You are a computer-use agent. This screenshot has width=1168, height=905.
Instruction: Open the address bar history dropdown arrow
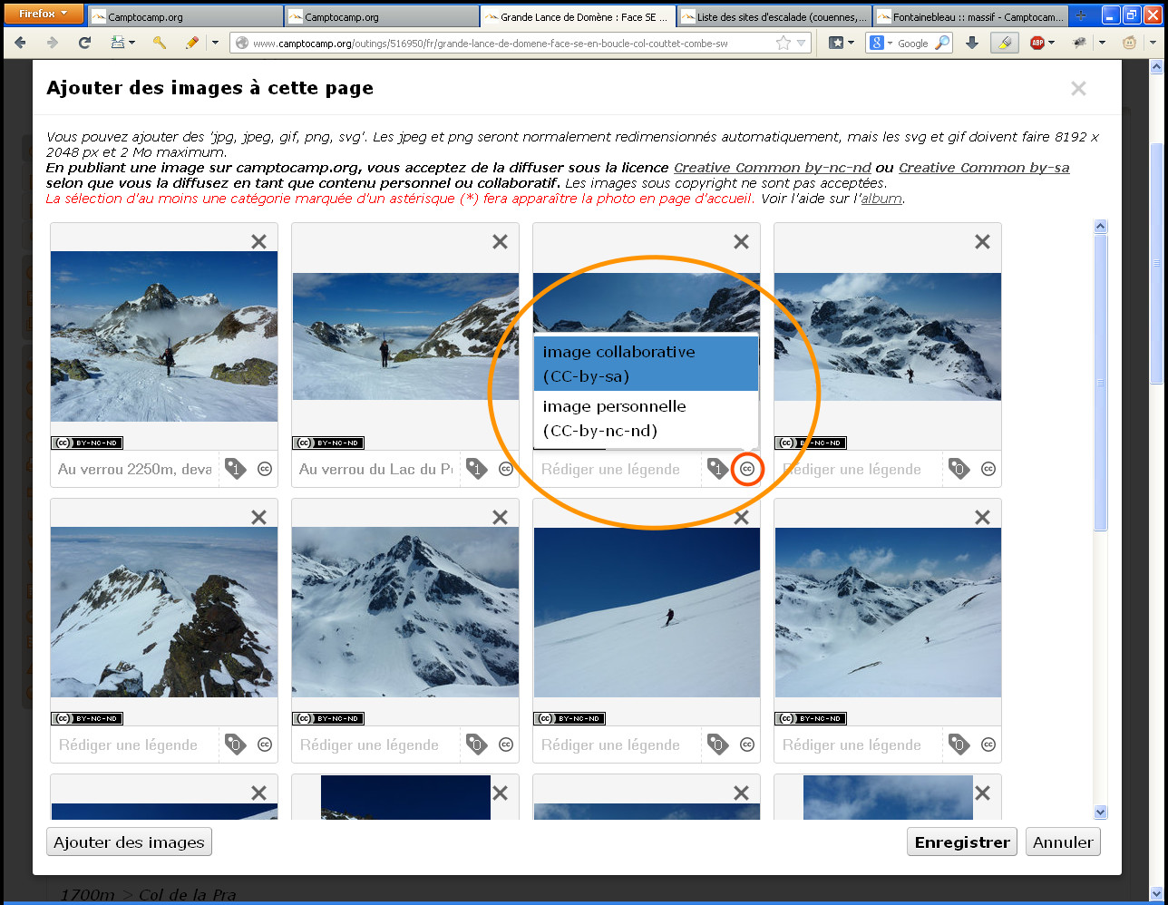point(802,43)
